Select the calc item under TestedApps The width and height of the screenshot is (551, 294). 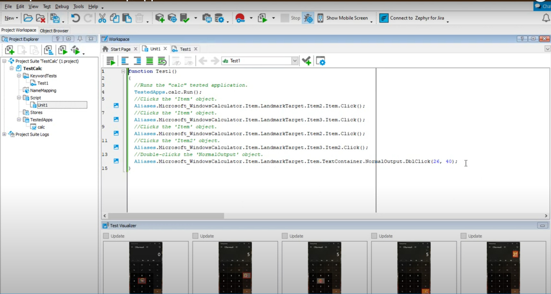41,127
